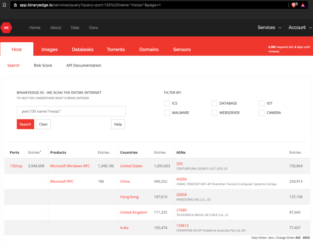This screenshot has height=242, width=313.
Task: Click the Brave rewards triangle icon
Action: [303, 5]
